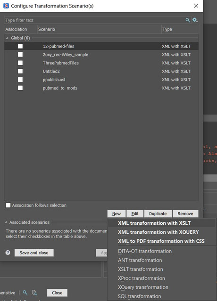The width and height of the screenshot is (217, 301).
Task: Check the pubmed_to_mods association checkbox
Action: (20, 88)
